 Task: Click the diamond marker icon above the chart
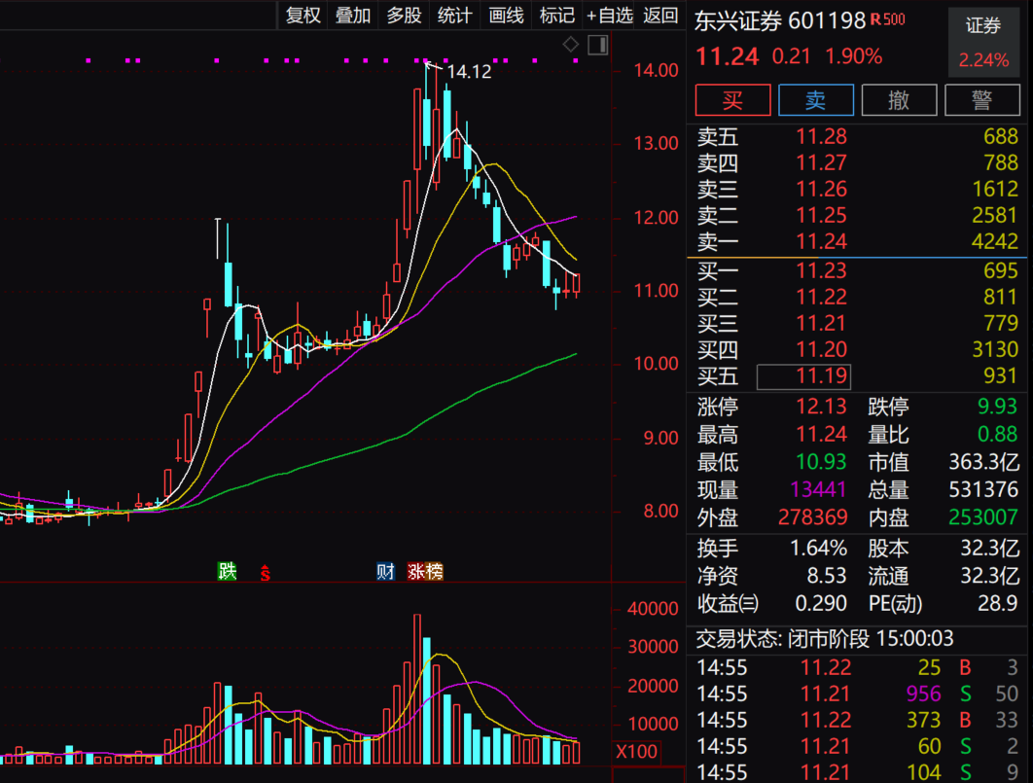point(571,44)
